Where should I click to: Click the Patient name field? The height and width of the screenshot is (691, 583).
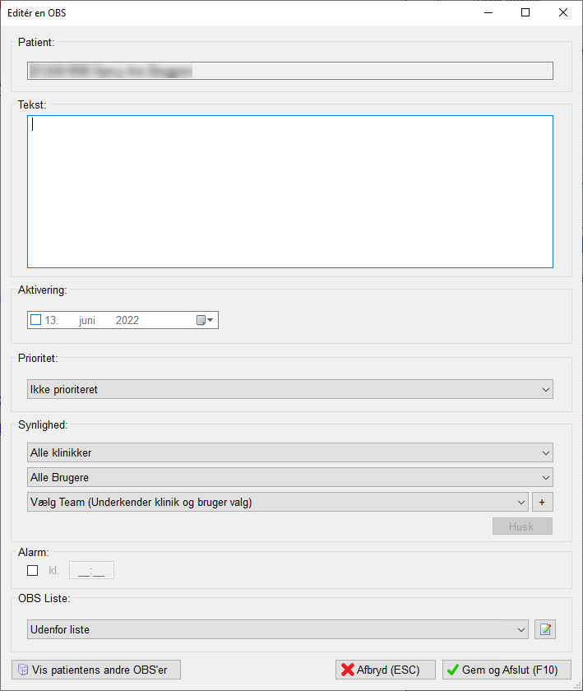click(290, 71)
